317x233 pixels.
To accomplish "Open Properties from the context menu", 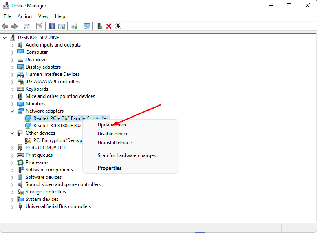I will tap(131, 168).
